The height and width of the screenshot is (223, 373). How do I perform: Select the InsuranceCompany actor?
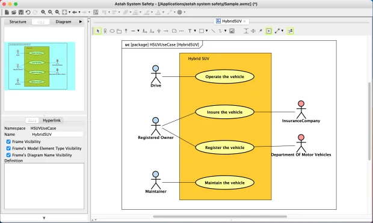click(x=301, y=112)
